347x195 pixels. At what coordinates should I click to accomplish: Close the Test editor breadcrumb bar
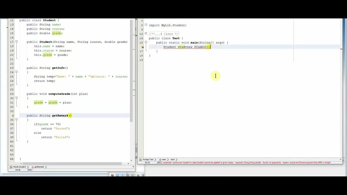point(340,159)
